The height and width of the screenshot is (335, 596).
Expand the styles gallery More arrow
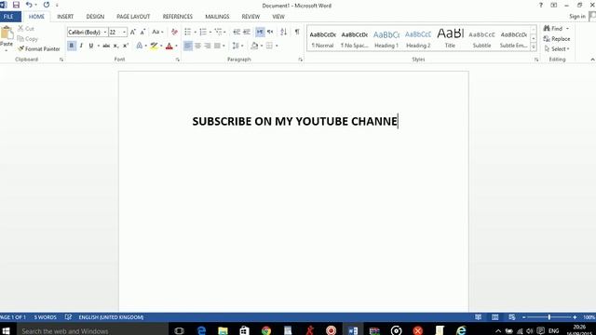pos(534,47)
